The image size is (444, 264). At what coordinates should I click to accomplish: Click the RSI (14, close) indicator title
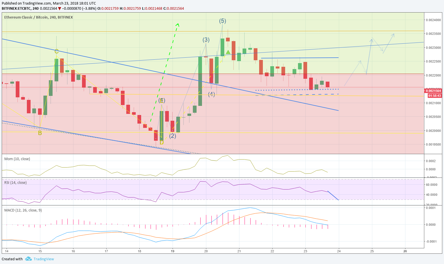tap(15, 183)
